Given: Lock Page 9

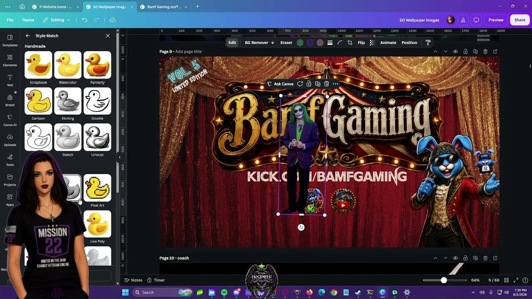Looking at the screenshot, I should (465, 51).
